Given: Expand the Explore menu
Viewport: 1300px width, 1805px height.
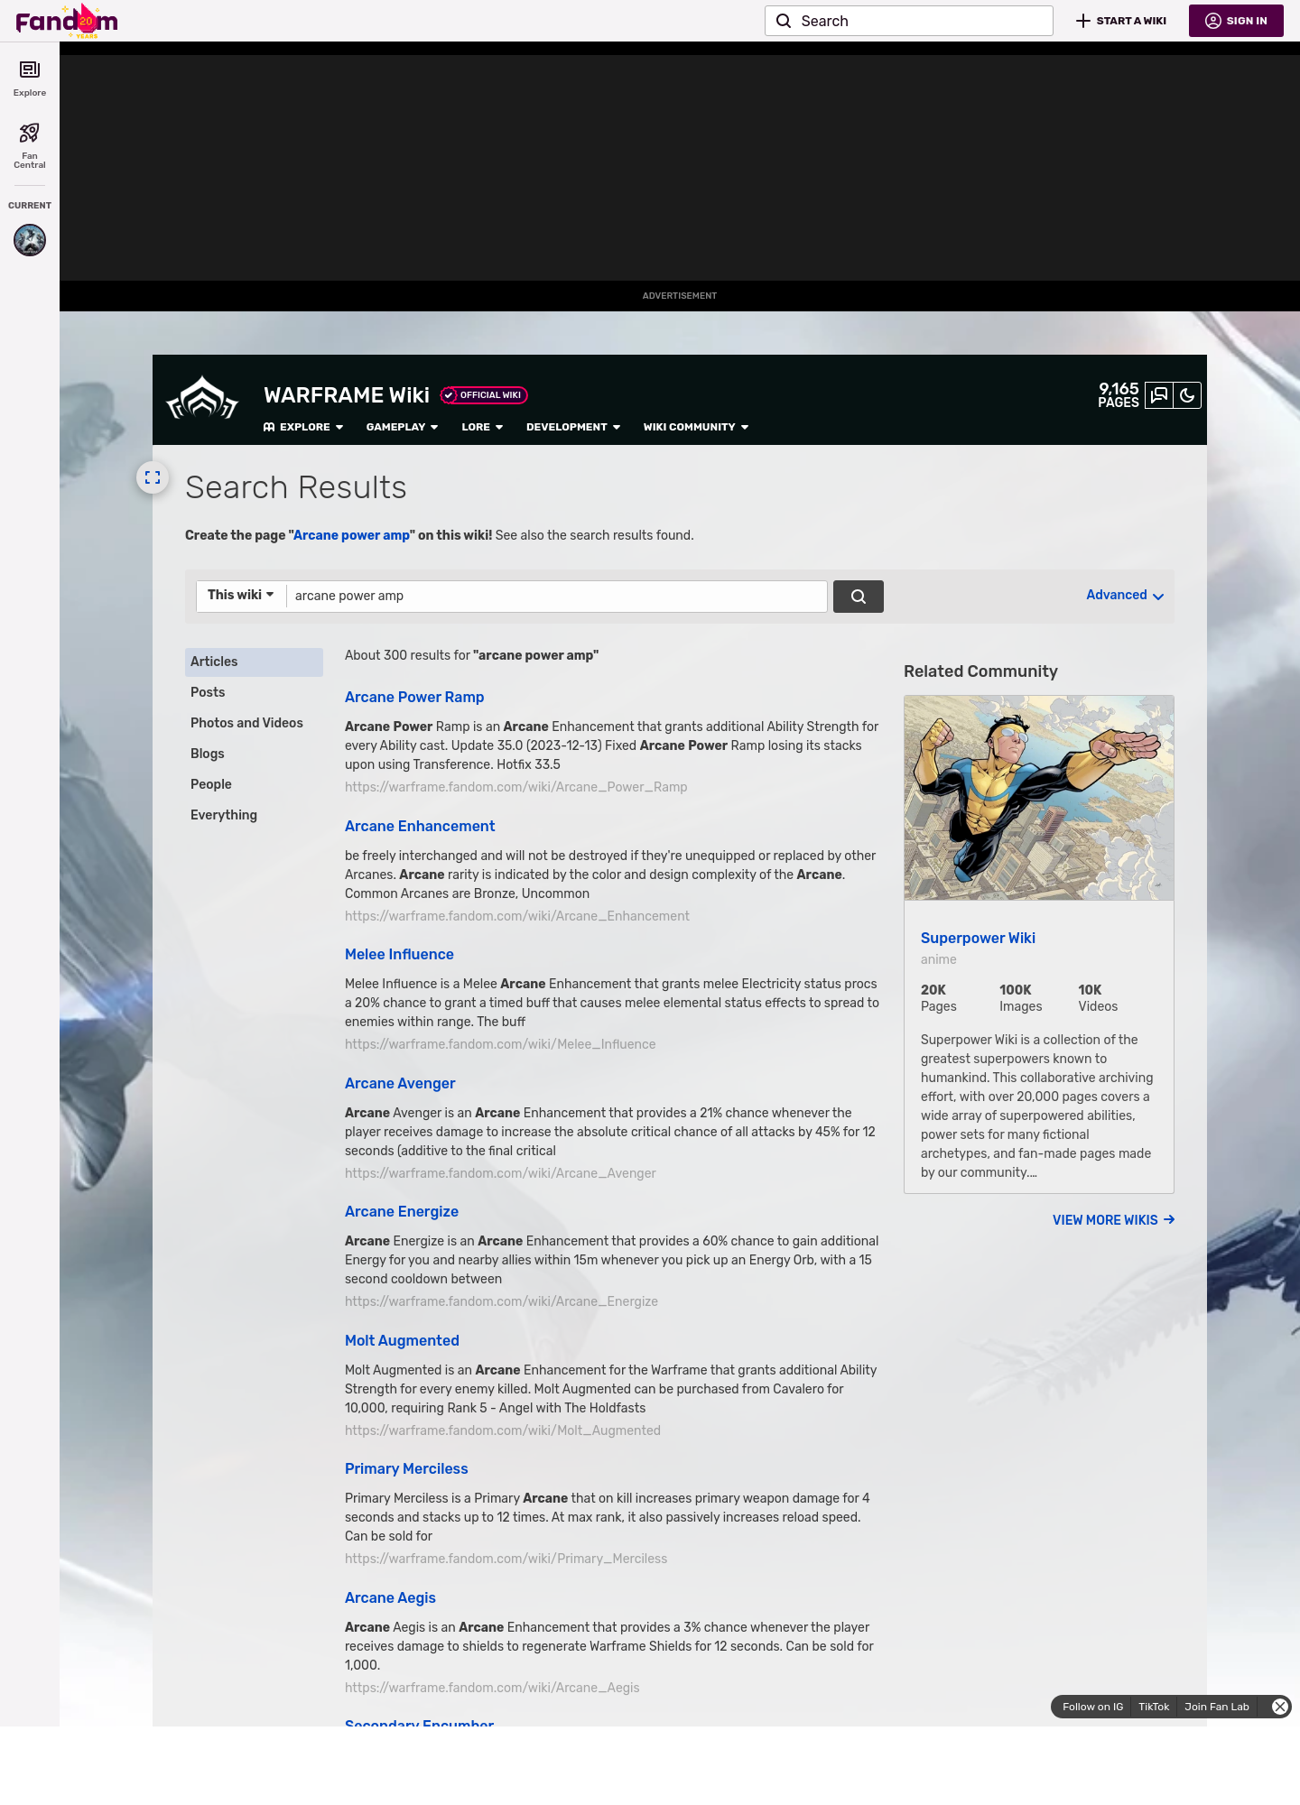Looking at the screenshot, I should [303, 427].
